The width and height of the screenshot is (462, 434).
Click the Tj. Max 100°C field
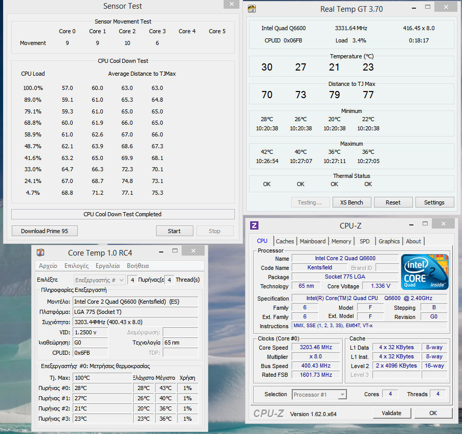102,378
